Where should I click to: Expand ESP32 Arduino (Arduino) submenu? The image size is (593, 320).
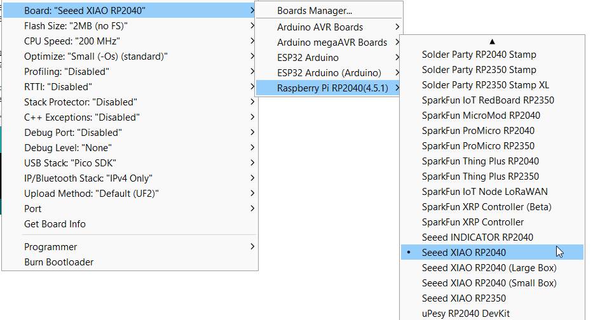(x=329, y=72)
